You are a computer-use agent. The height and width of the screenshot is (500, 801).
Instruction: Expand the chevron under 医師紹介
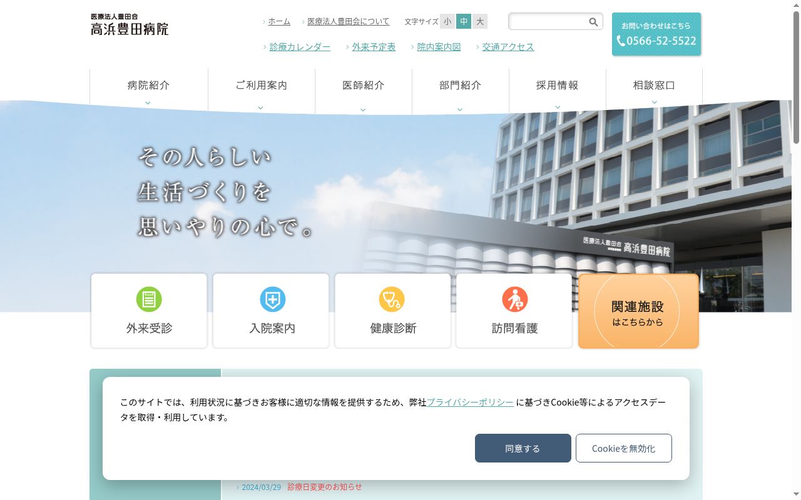(363, 110)
